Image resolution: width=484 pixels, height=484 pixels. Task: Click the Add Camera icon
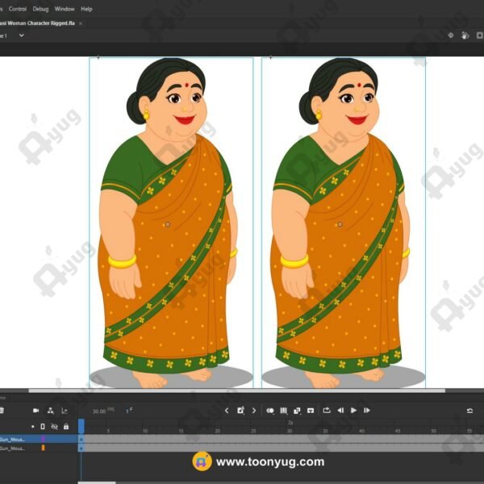[x=35, y=411]
